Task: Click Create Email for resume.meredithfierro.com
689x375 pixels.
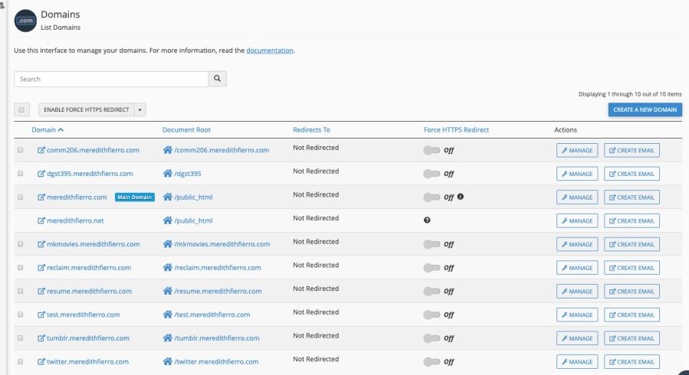Action: pos(632,292)
